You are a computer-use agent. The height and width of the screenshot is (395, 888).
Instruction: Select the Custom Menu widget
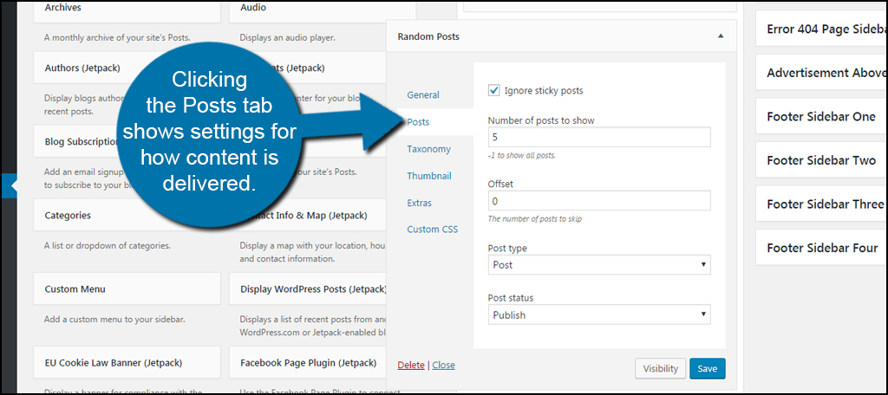[x=127, y=288]
